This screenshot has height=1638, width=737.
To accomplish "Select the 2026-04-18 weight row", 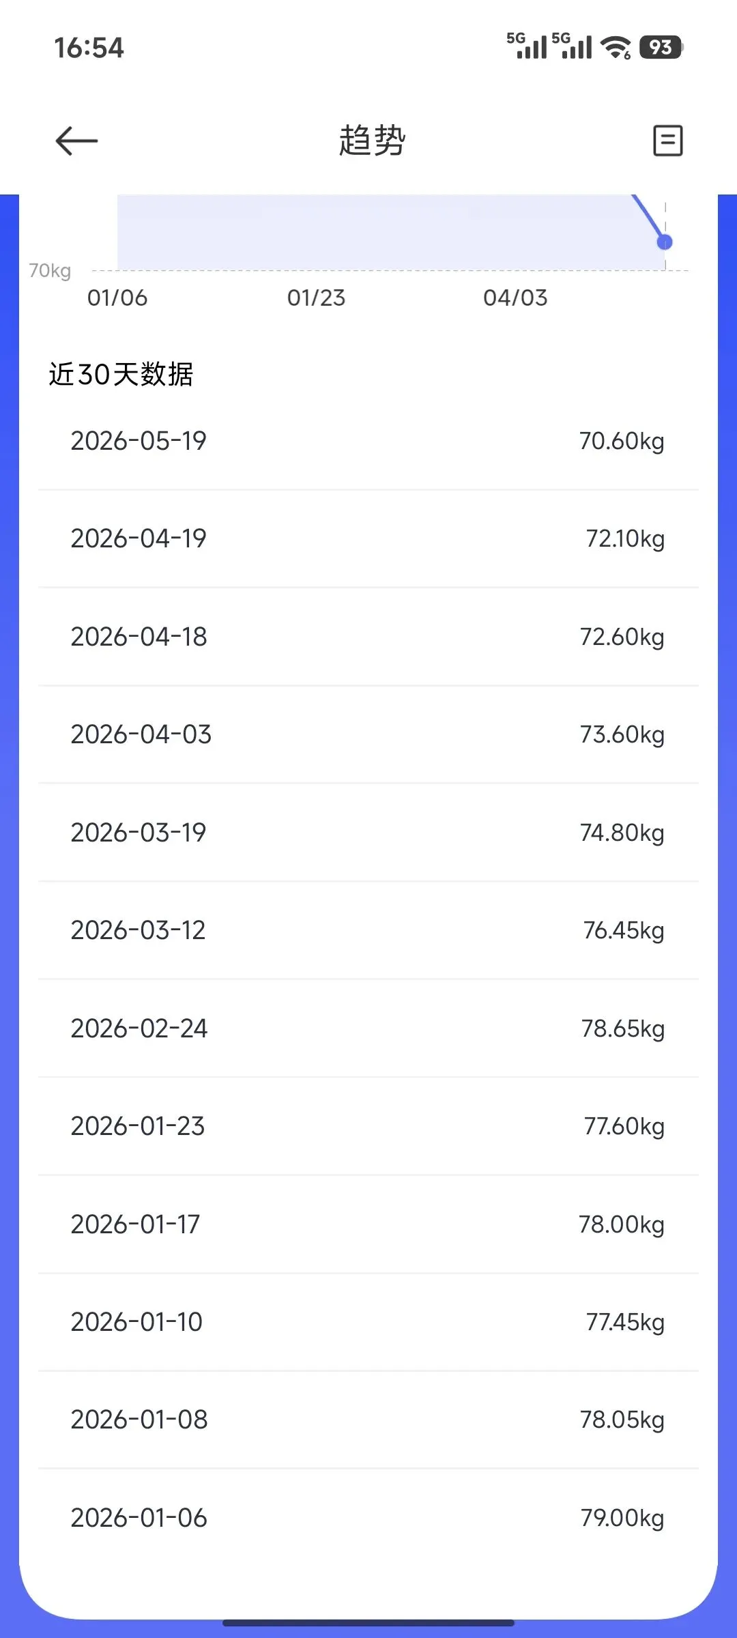I will click(369, 637).
